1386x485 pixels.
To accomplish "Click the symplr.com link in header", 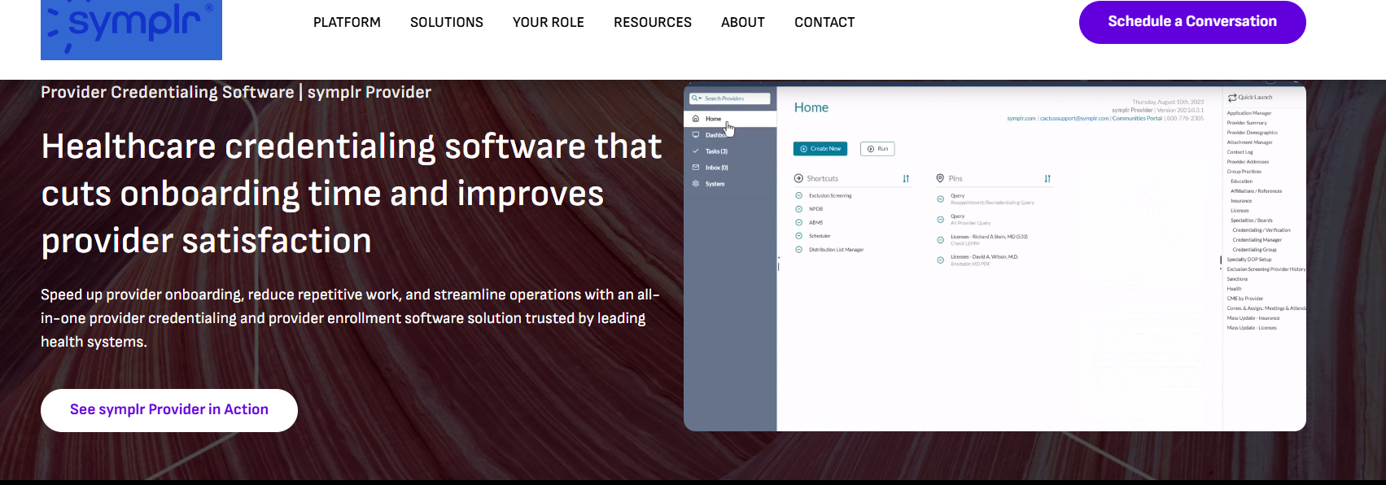I will (x=1021, y=119).
